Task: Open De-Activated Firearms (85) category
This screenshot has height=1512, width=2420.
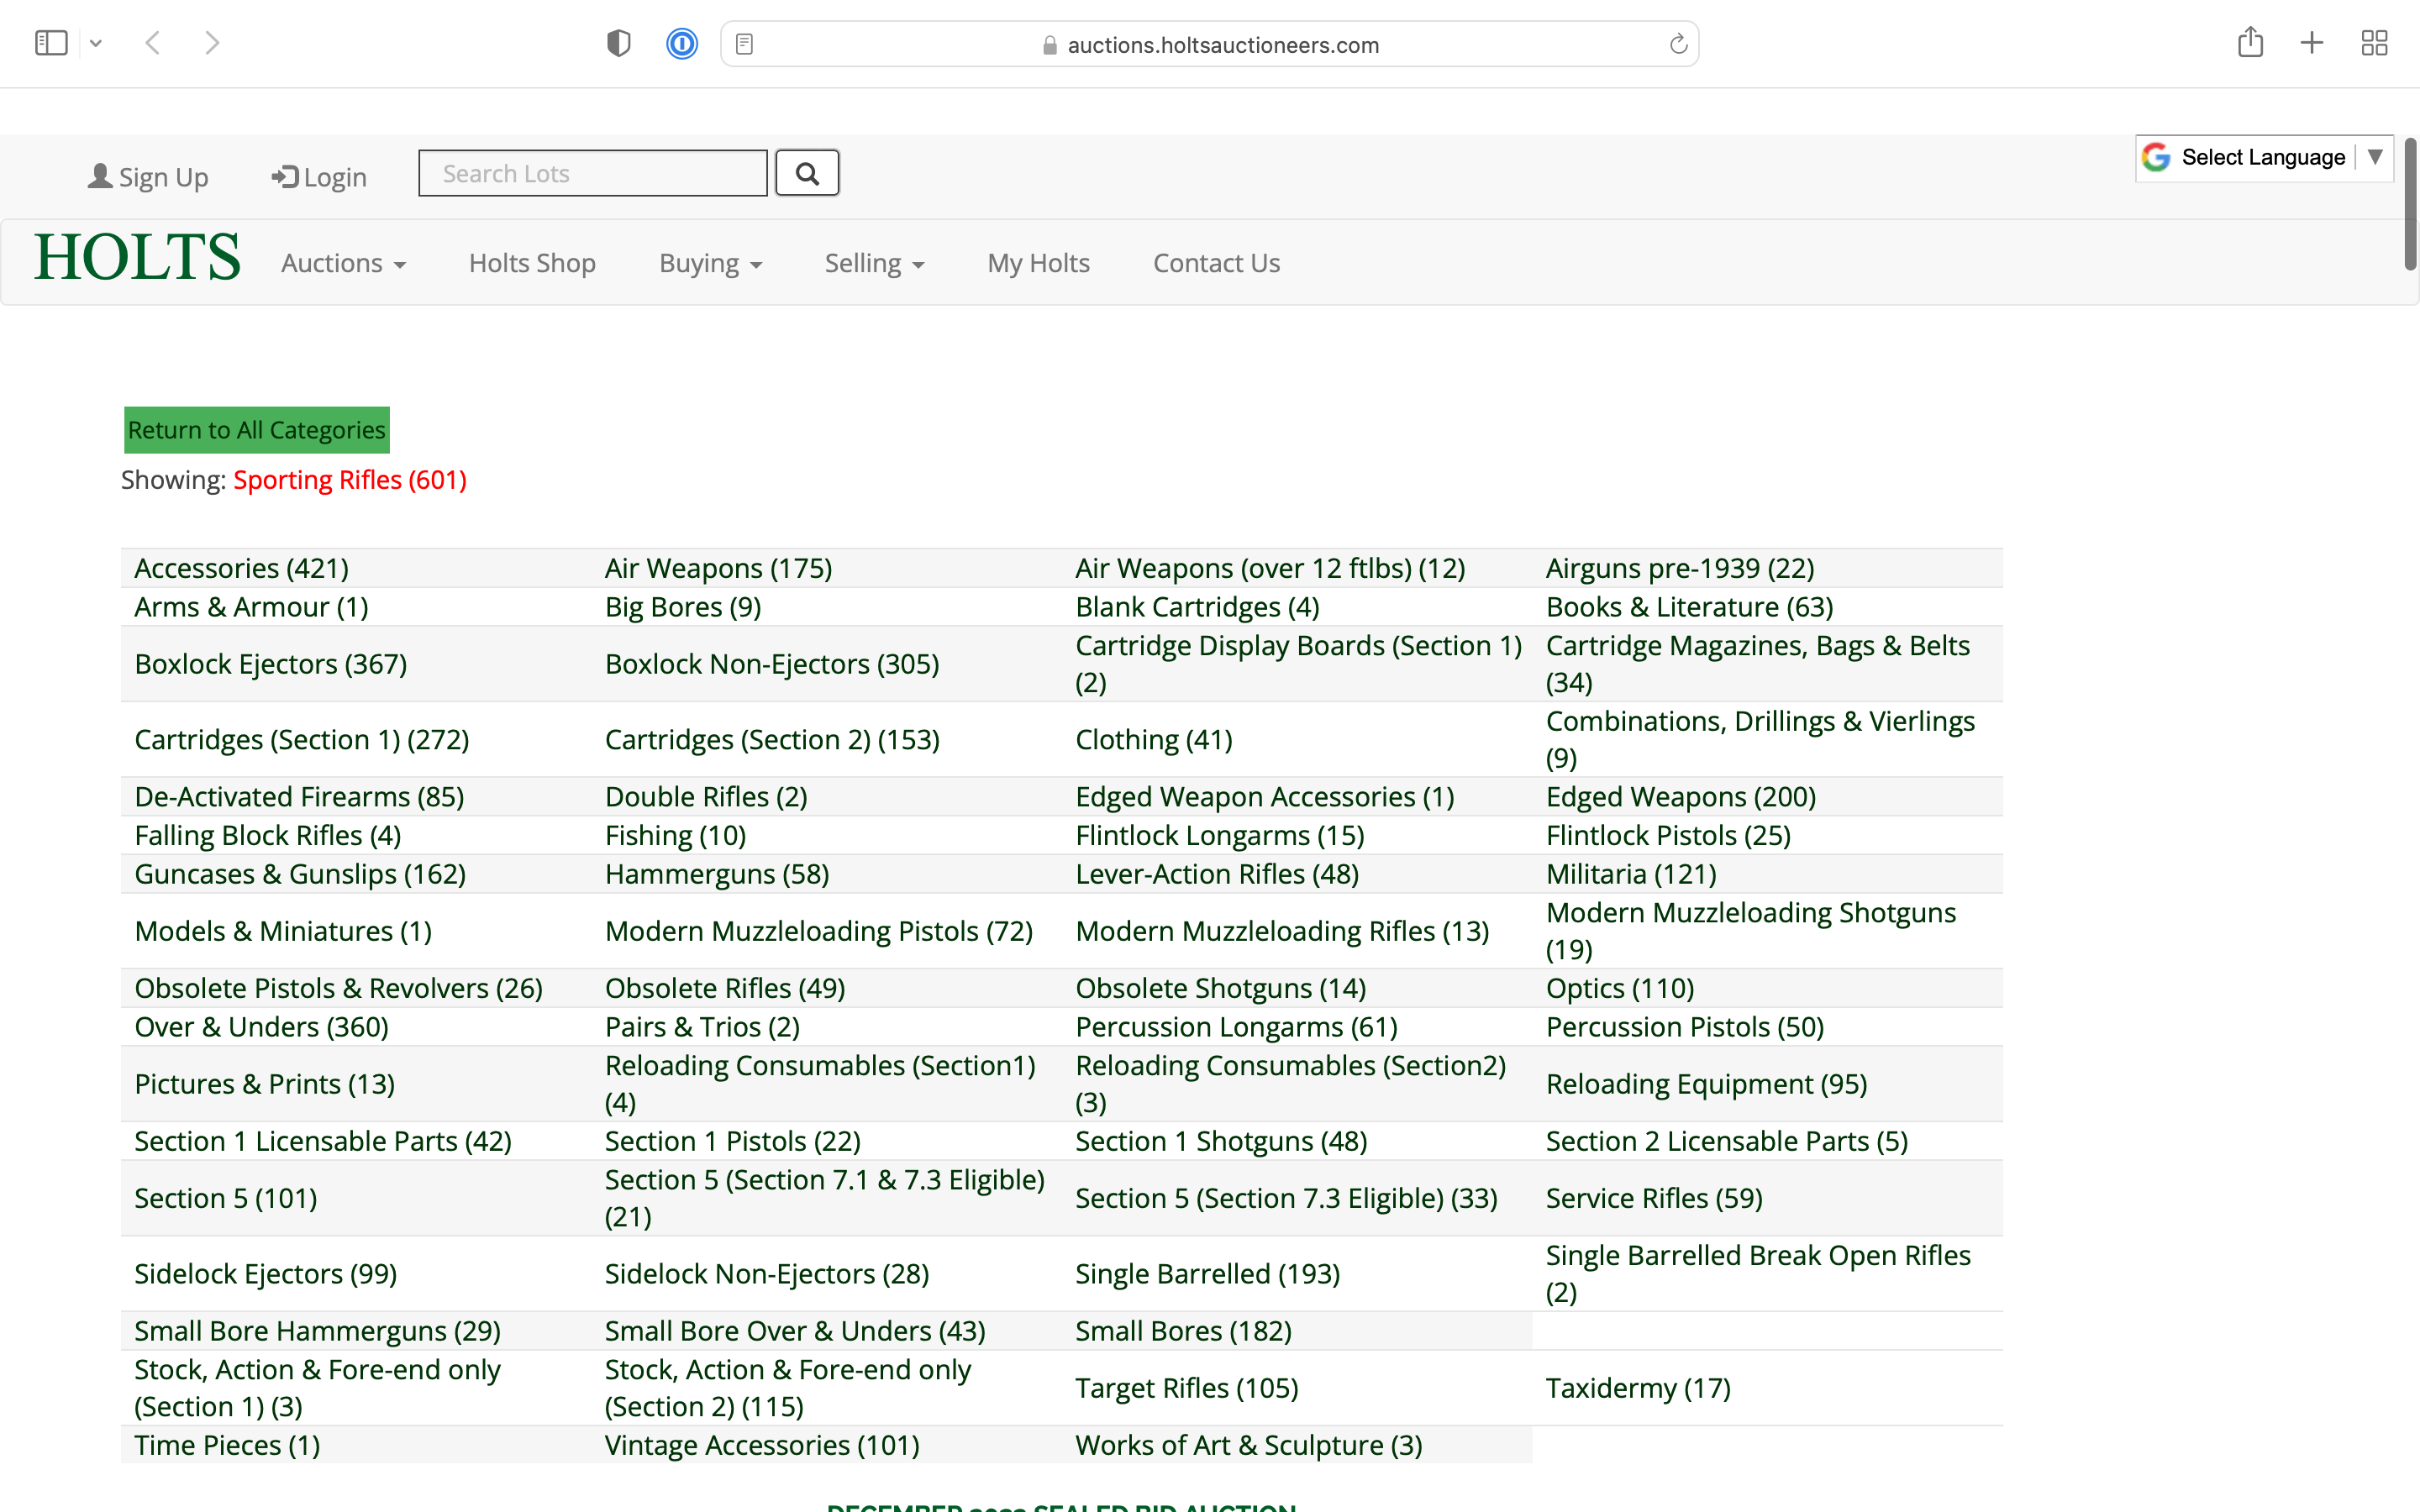Action: 299,797
